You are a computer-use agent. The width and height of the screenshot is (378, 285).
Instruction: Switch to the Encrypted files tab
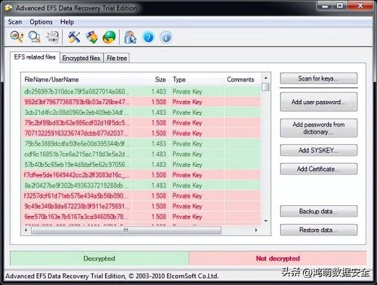click(81, 58)
